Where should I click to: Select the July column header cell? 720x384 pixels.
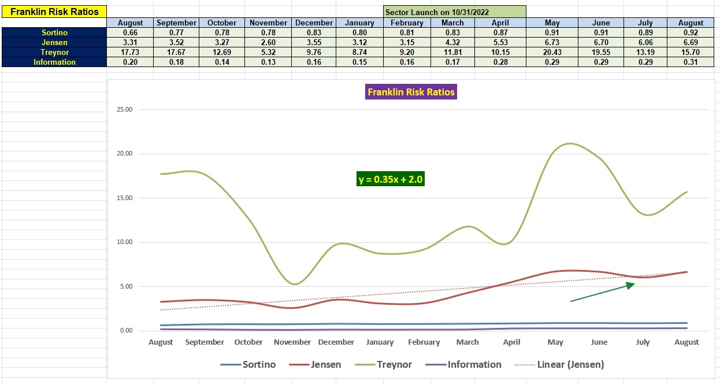[645, 23]
